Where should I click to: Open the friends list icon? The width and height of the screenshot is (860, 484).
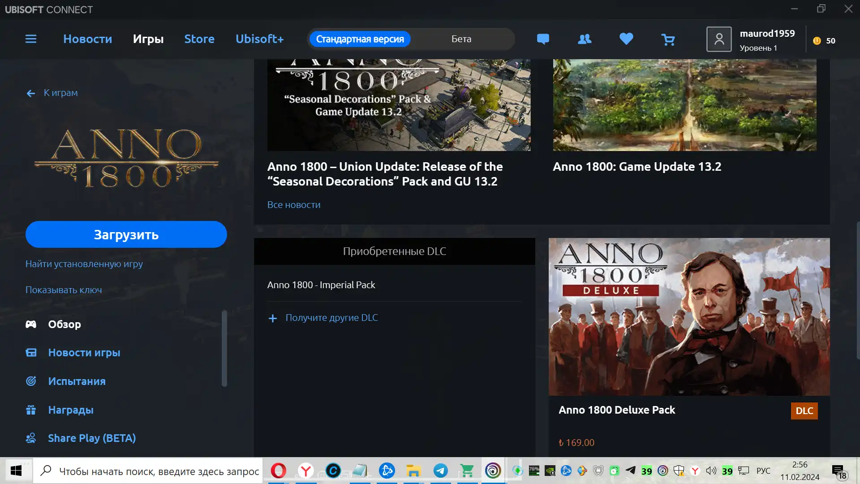(x=585, y=39)
